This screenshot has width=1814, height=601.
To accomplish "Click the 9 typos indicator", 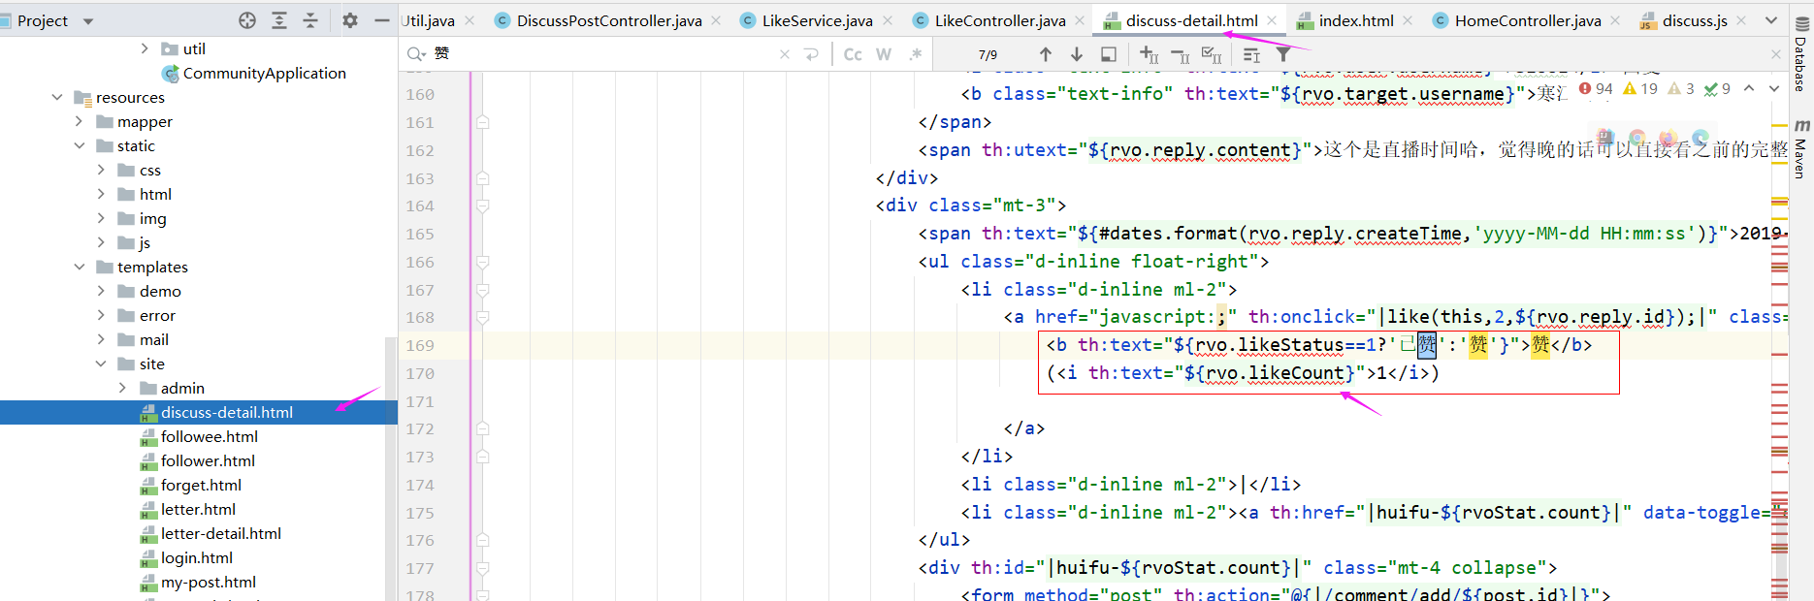I will [1717, 88].
